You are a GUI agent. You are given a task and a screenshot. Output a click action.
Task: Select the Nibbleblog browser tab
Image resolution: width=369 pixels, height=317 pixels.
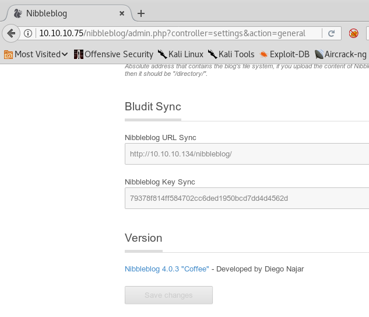64,13
